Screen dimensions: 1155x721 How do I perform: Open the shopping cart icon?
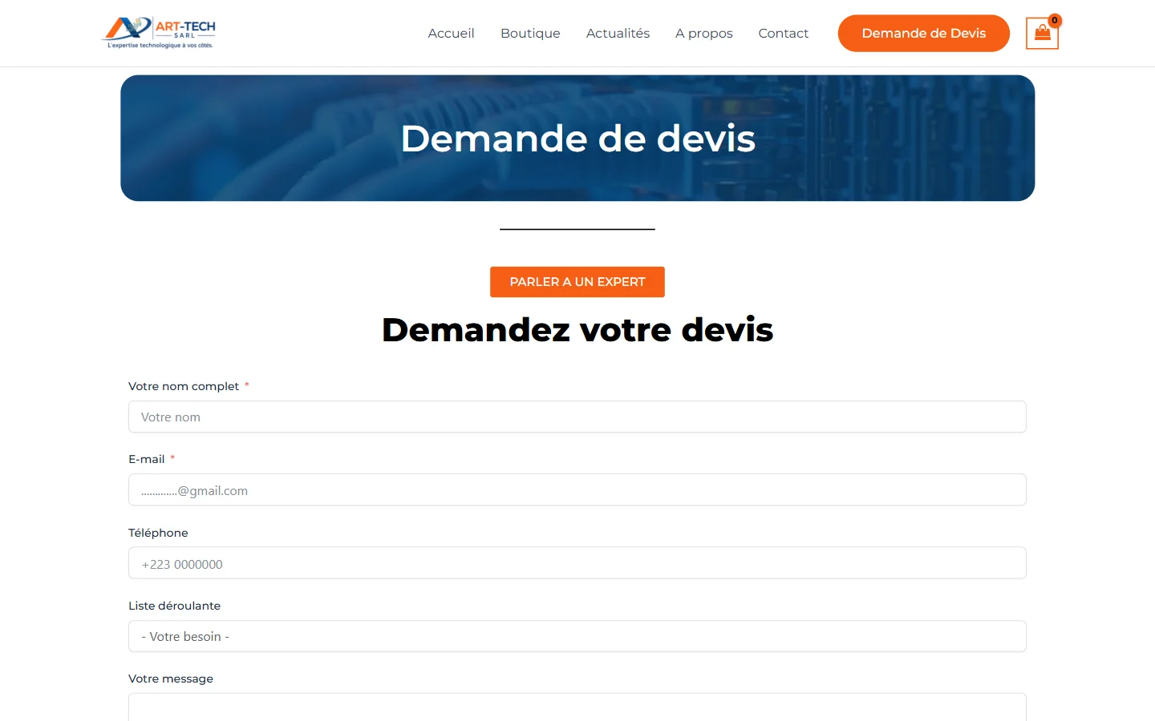click(1042, 34)
